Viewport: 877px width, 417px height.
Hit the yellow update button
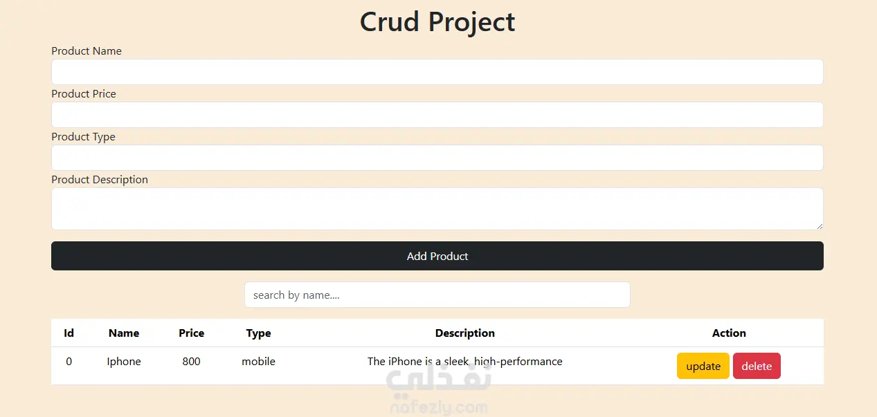703,367
